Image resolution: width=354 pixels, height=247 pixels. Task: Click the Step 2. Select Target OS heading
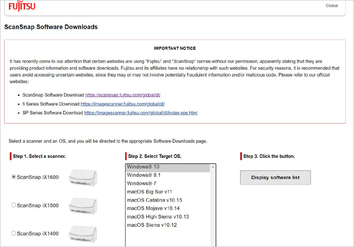point(155,156)
